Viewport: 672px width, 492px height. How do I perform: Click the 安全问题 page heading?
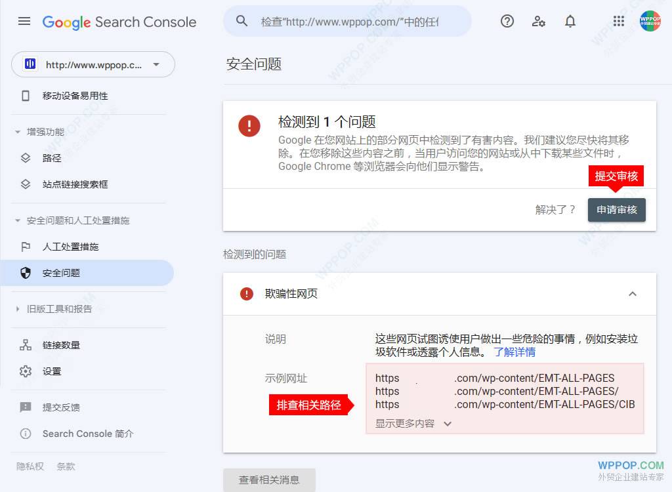pyautogui.click(x=254, y=64)
